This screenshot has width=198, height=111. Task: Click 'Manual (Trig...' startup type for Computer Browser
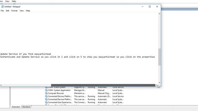(x=104, y=93)
